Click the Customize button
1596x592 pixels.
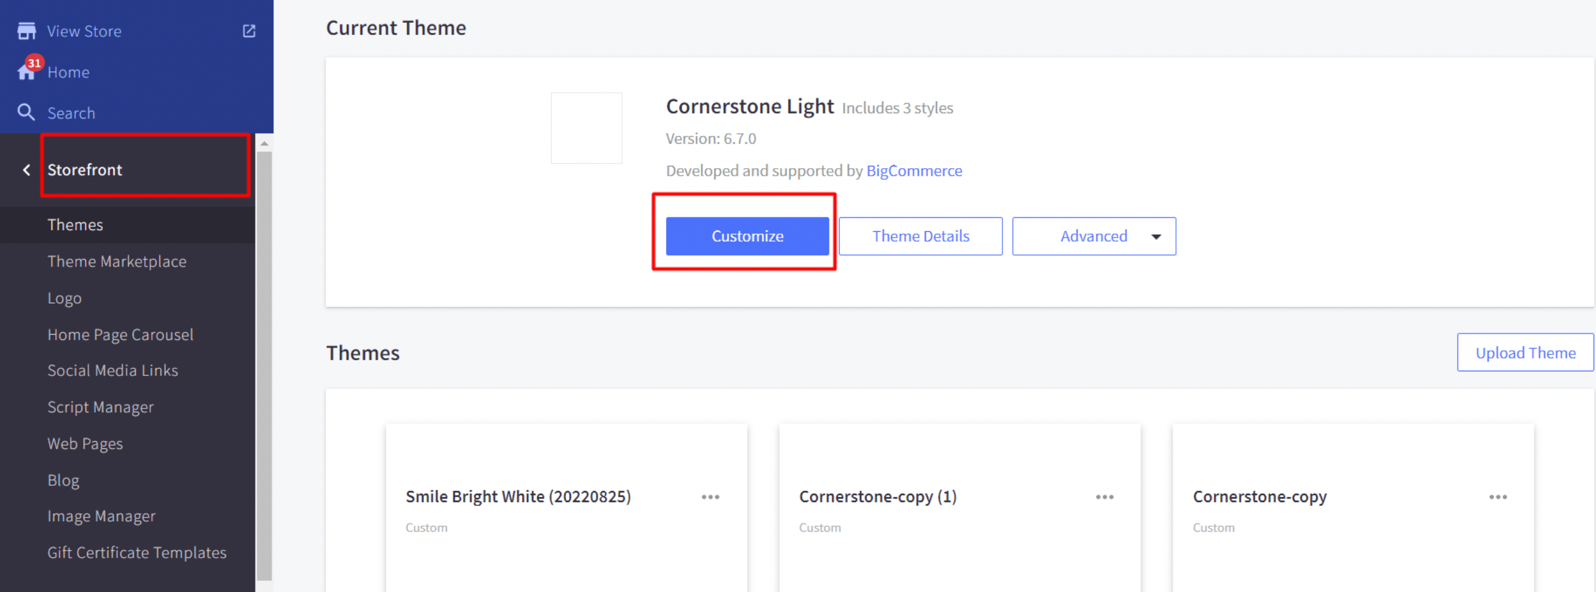click(747, 236)
